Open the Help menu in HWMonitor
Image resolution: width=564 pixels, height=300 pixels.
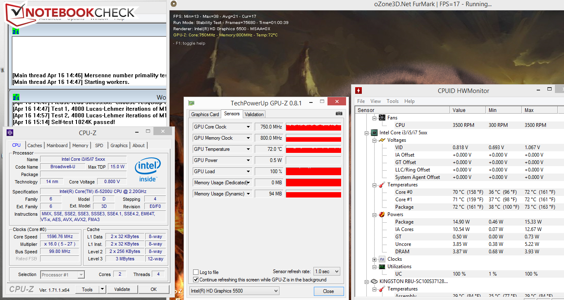(x=409, y=101)
